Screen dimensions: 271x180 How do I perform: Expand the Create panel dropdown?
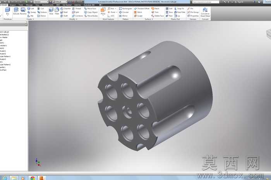[30, 19]
